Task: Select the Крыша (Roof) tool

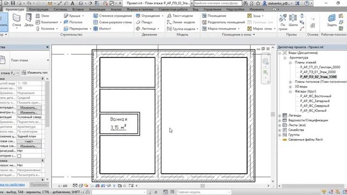Action: pyautogui.click(x=72, y=16)
